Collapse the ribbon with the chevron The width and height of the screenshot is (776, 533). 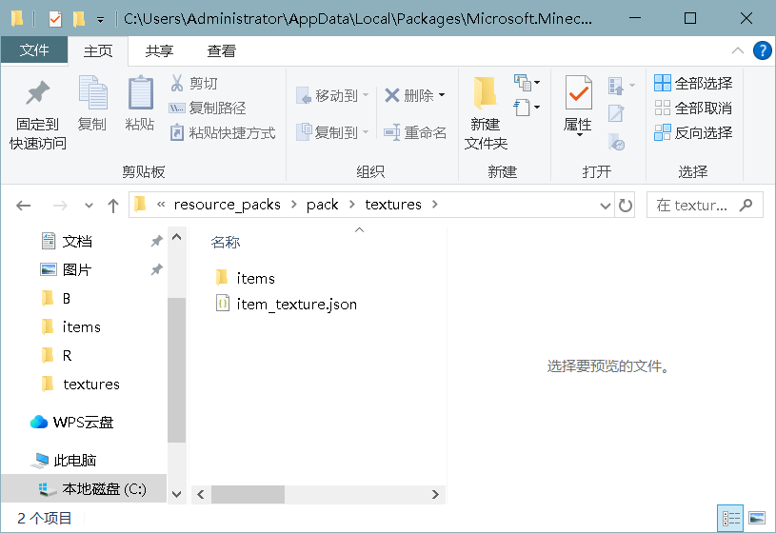click(737, 50)
